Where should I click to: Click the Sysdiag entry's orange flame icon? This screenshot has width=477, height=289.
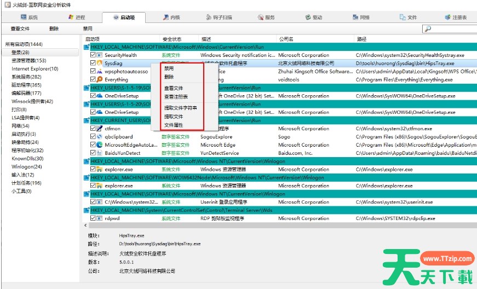100,63
